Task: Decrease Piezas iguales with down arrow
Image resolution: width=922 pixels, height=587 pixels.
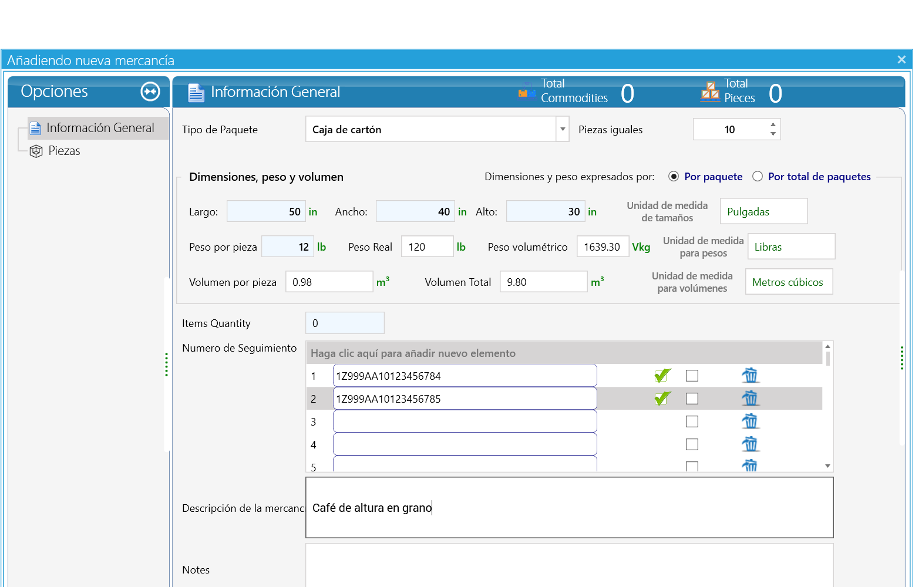Action: pyautogui.click(x=773, y=134)
